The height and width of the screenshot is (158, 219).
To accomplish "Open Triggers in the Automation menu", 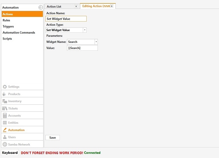I will tap(8, 26).
